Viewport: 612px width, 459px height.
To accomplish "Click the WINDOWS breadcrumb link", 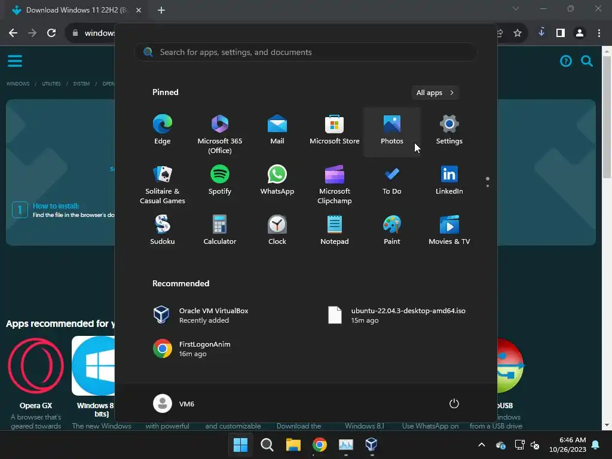I will pyautogui.click(x=18, y=84).
